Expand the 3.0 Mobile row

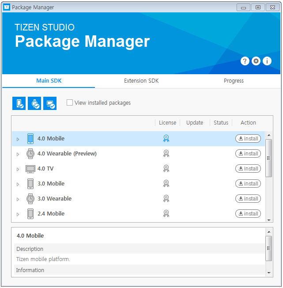pos(18,184)
